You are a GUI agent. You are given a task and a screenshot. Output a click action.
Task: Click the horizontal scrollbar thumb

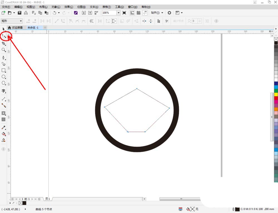pos(180,199)
